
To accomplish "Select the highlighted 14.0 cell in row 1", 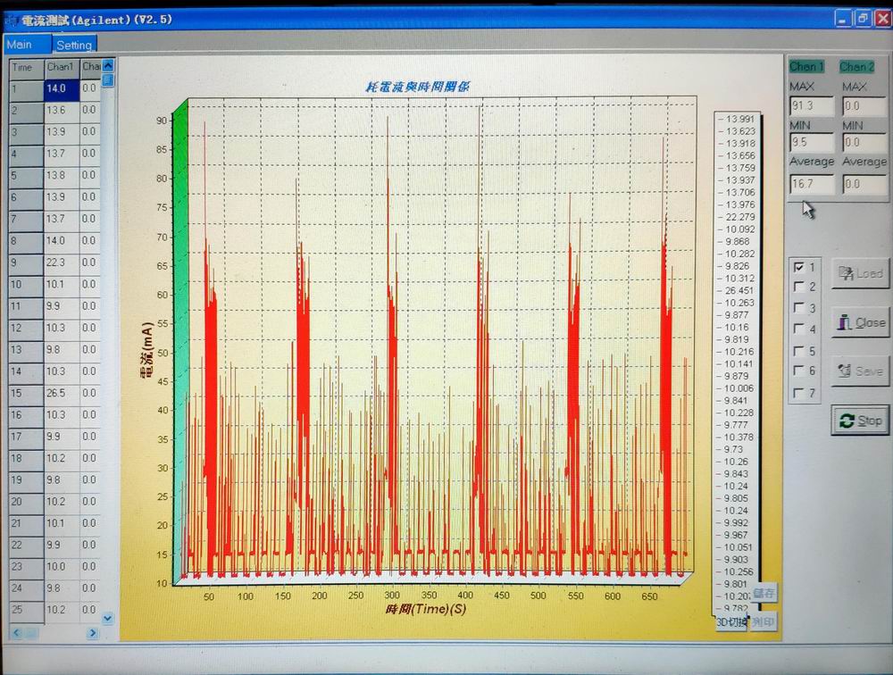I will click(x=62, y=89).
